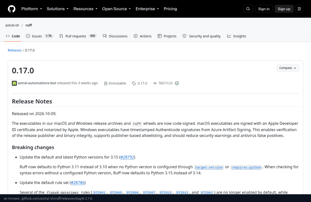Open commit 5b27c1c link
This screenshot has width=311, height=202.
(x=166, y=83)
